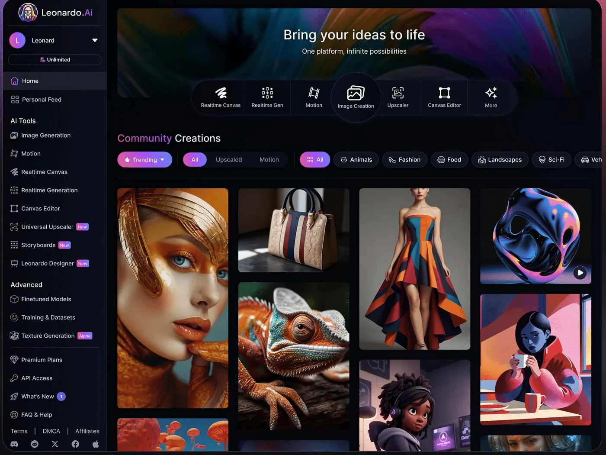606x455 pixels.
Task: Open the Discord link icon
Action: click(14, 444)
